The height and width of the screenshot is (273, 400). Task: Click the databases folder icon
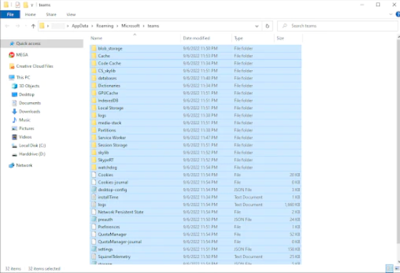click(x=94, y=78)
